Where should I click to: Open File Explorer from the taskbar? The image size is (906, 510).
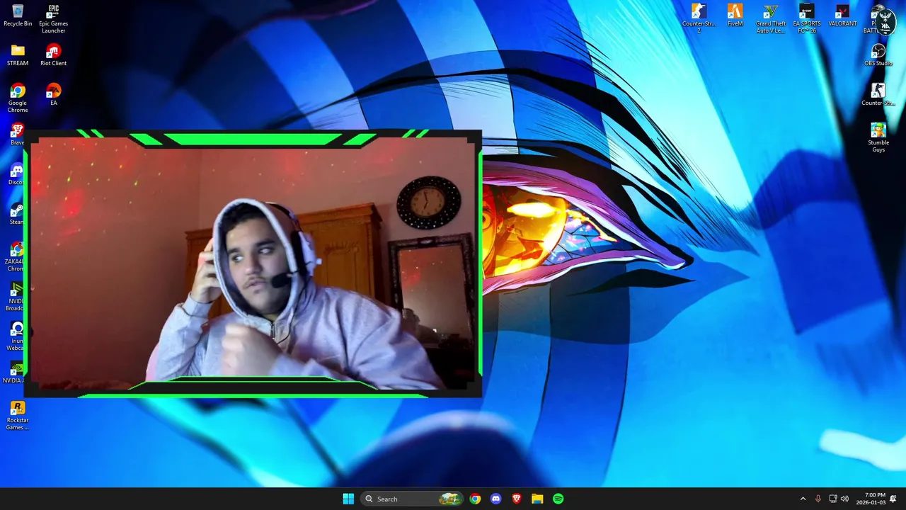537,499
